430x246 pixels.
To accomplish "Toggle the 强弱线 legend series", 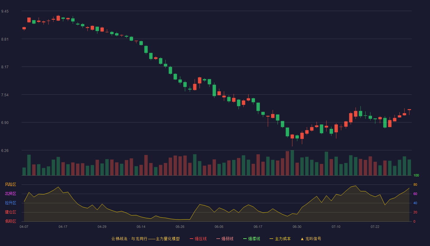I will [225, 239].
